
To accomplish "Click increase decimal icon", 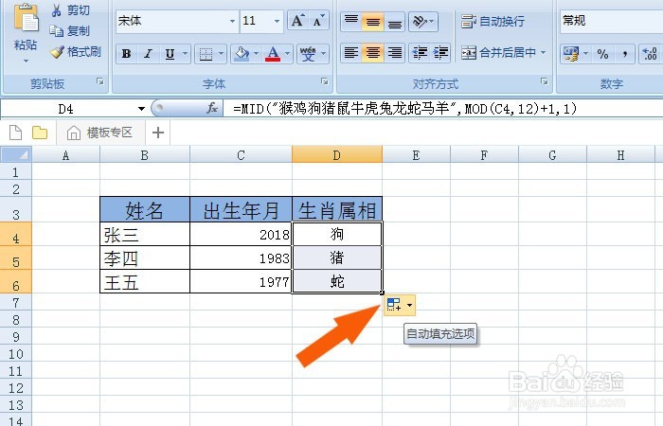I will 650,54.
